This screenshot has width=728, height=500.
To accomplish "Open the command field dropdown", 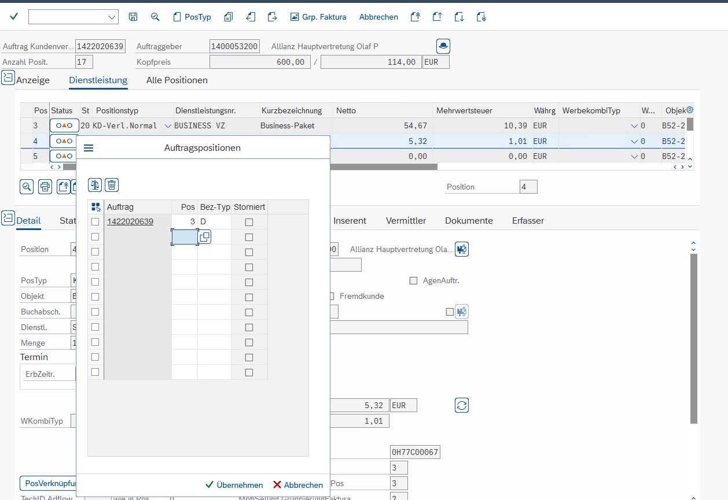I will tap(112, 17).
